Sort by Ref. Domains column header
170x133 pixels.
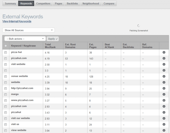point(147,46)
